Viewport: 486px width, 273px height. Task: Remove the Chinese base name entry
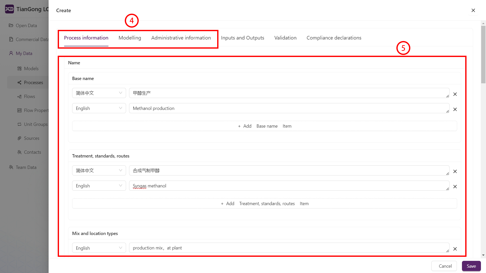[455, 94]
